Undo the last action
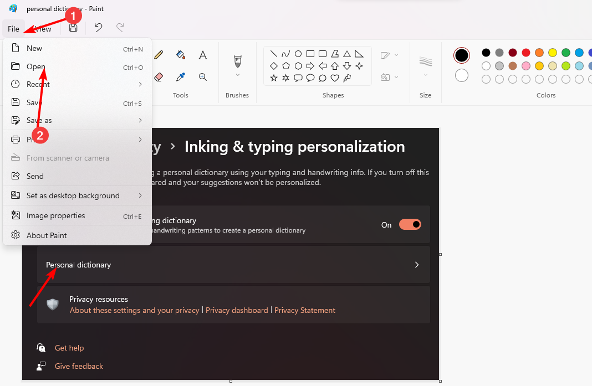The width and height of the screenshot is (592, 386). pyautogui.click(x=98, y=28)
